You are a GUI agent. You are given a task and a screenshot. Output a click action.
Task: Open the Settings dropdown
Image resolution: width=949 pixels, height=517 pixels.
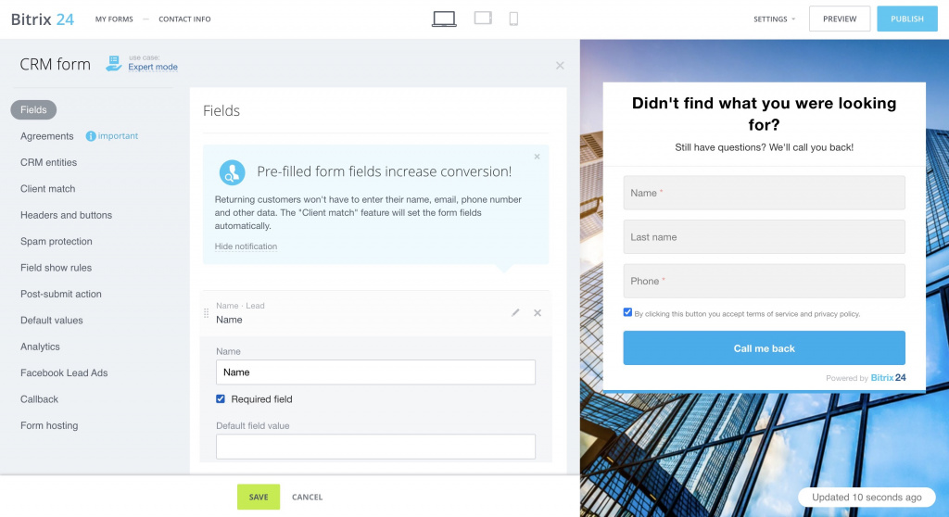774,19
